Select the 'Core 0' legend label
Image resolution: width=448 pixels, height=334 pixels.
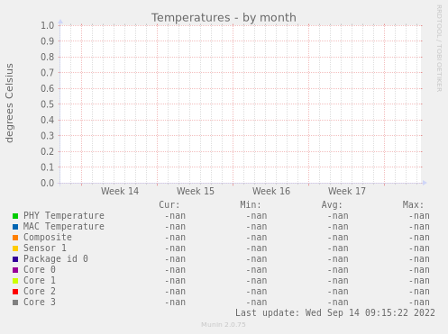click(40, 270)
